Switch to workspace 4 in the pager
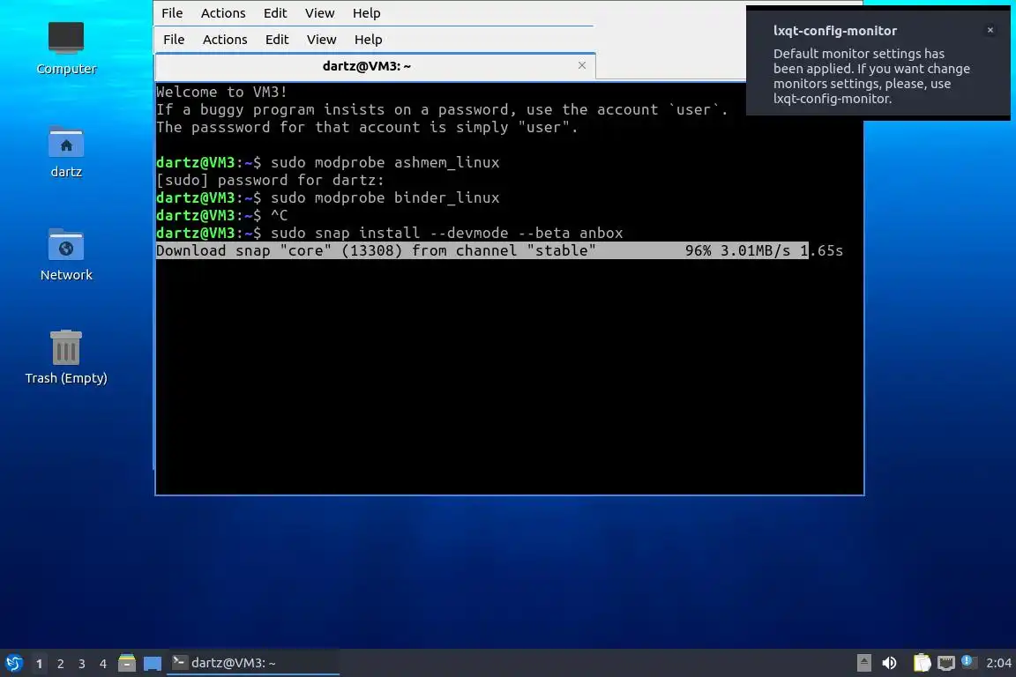 (103, 664)
